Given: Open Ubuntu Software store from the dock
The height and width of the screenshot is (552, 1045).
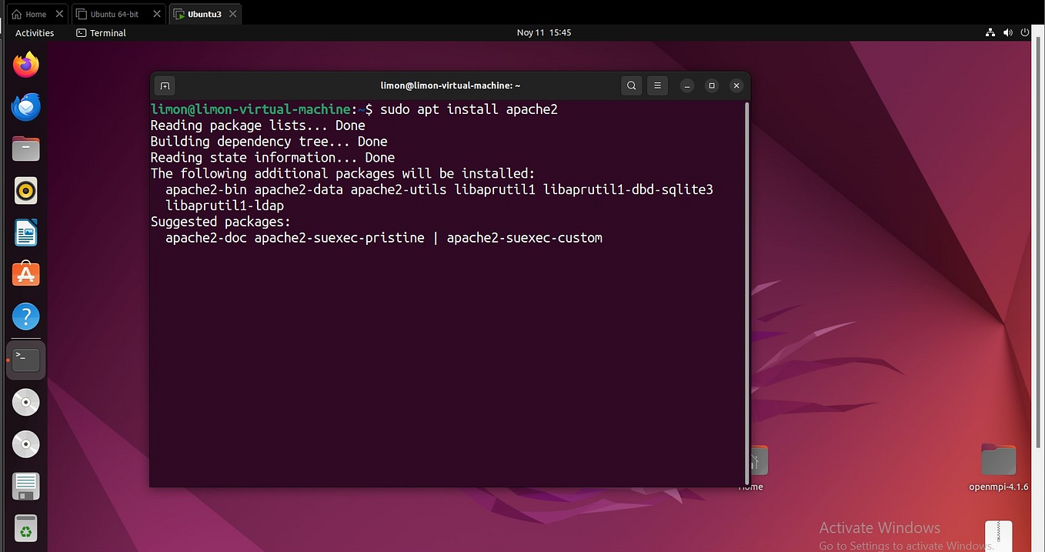Looking at the screenshot, I should 25,273.
